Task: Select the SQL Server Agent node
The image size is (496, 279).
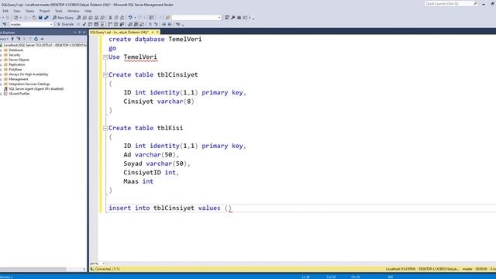Action: (36, 89)
